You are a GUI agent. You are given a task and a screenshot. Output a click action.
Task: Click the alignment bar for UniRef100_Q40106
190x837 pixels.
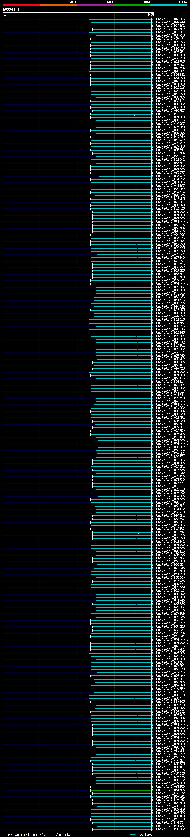pyautogui.click(x=121, y=19)
